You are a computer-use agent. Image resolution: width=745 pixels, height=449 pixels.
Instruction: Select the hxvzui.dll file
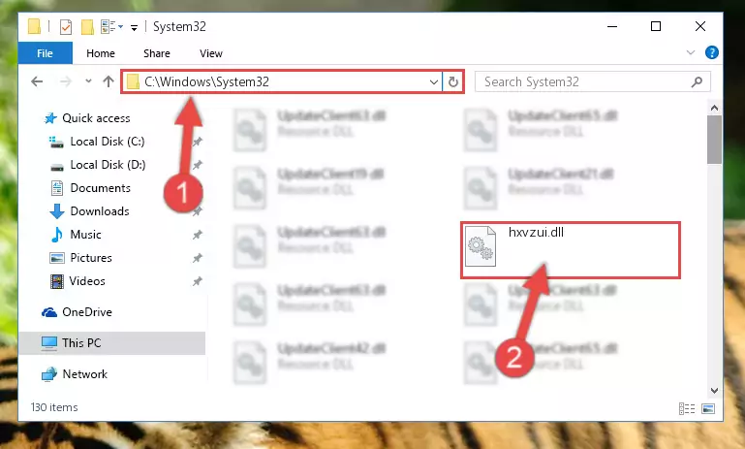571,250
